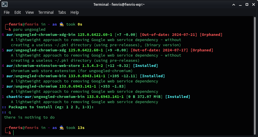The image size is (258, 137).
Task: Click 'chromium web store extension' description line
Action: click(72, 71)
